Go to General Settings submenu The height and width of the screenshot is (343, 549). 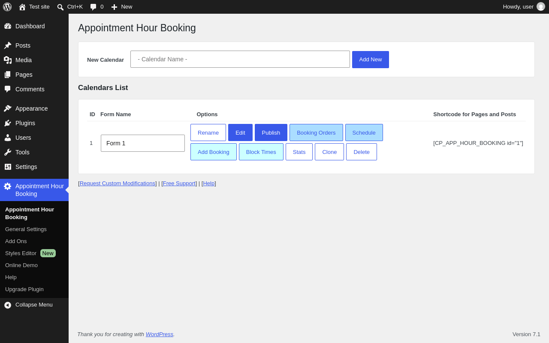click(x=26, y=229)
